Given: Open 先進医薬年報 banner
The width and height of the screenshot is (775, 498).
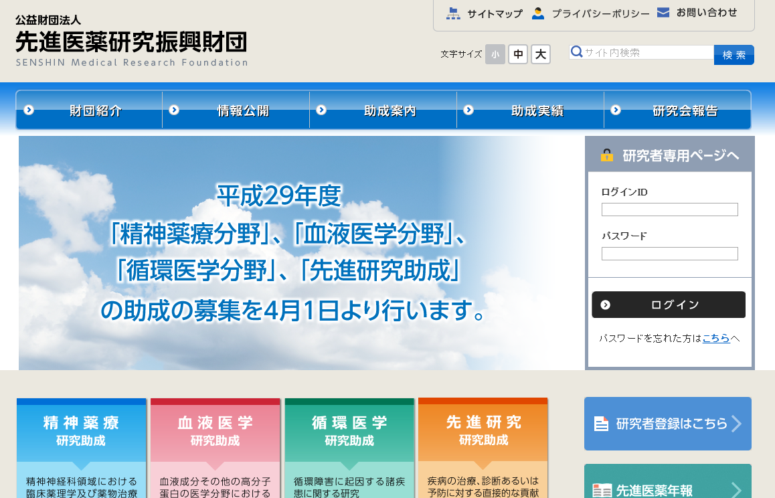Looking at the screenshot, I should [668, 481].
